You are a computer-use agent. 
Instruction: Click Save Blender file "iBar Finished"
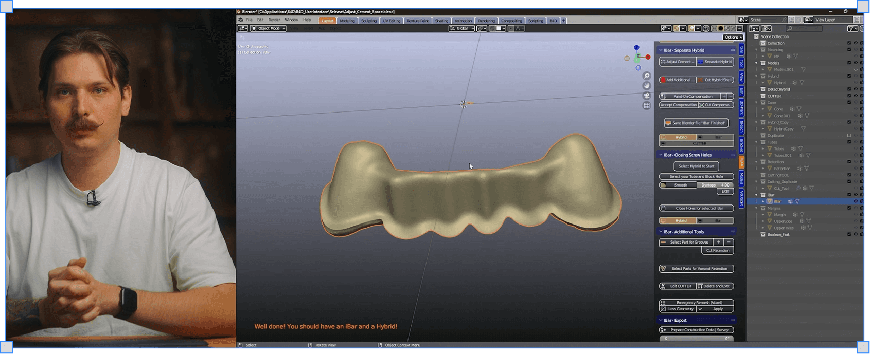pos(697,123)
